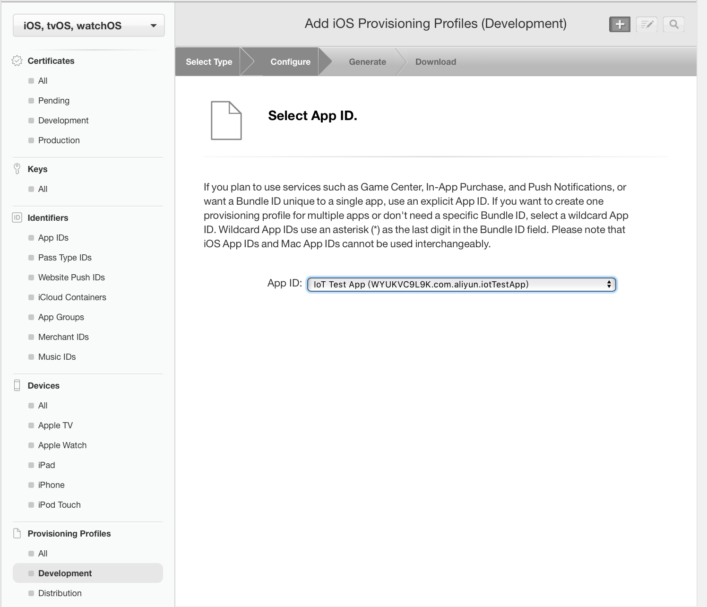Open App IDs identifiers
The width and height of the screenshot is (707, 607).
pyautogui.click(x=53, y=238)
